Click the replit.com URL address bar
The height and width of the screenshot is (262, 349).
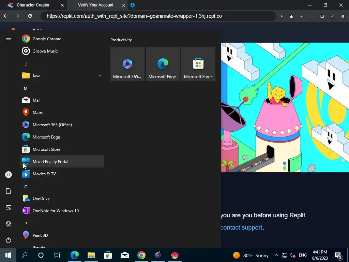pos(158,16)
